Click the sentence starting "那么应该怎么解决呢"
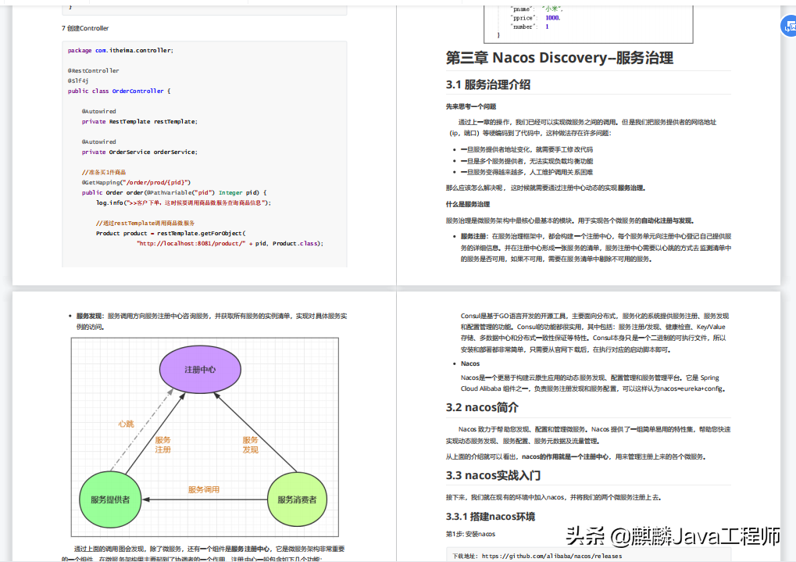796x562 pixels. (546, 188)
